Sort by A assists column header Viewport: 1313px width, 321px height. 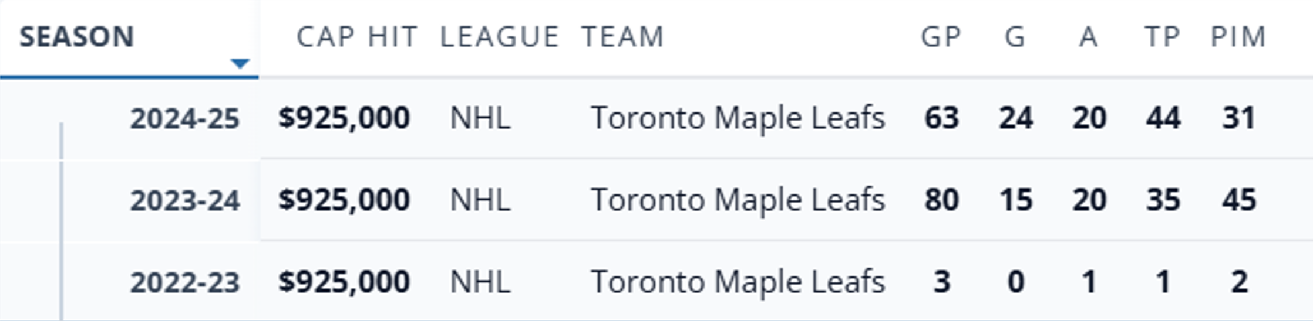tap(1089, 37)
